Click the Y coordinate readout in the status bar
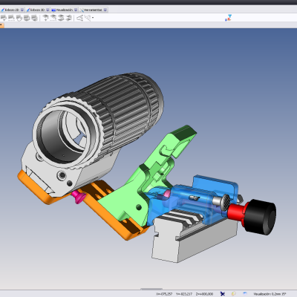 point(184,294)
